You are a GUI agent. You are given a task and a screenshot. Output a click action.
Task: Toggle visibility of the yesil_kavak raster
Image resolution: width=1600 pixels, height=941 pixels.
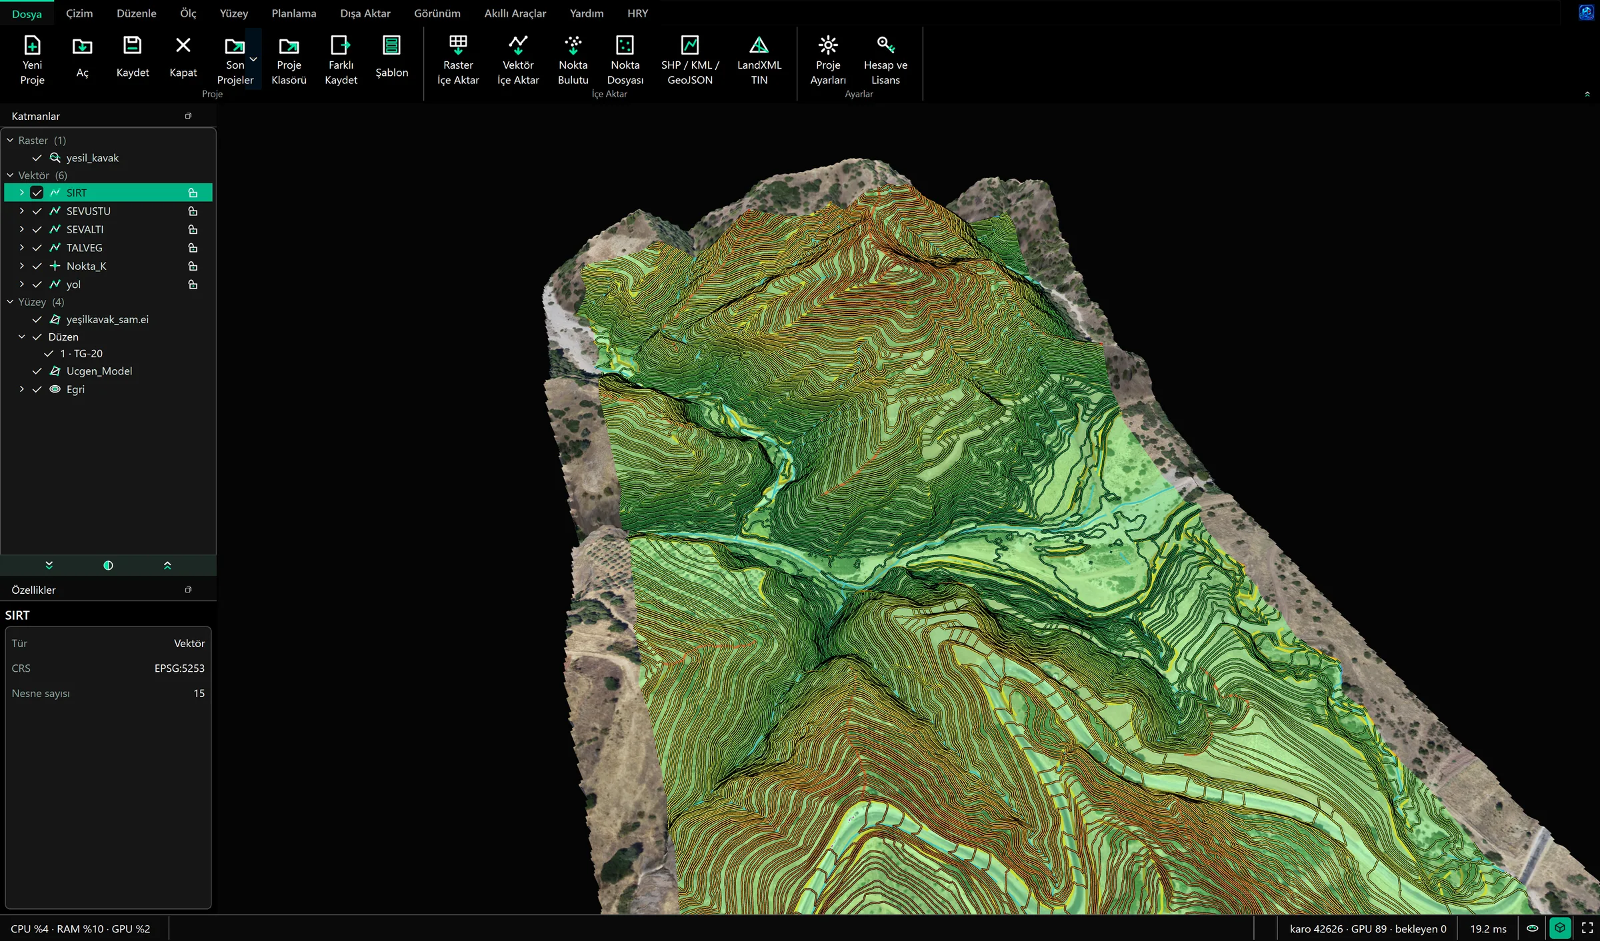[x=37, y=158]
